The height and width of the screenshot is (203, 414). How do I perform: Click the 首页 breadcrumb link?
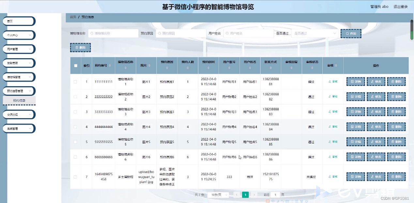click(73, 17)
